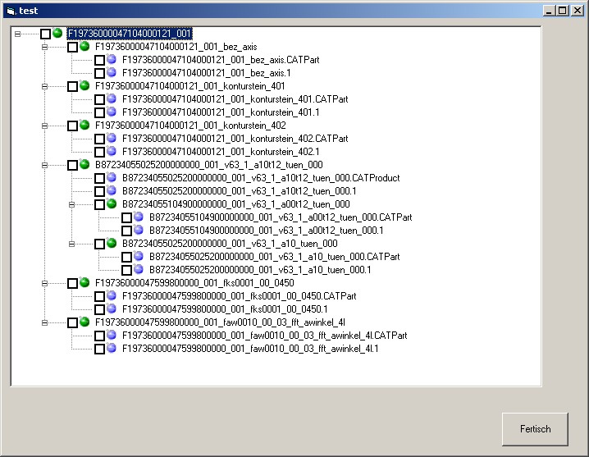Tick checkbox for a10t12_tuen_000.CATProduct

(x=99, y=178)
